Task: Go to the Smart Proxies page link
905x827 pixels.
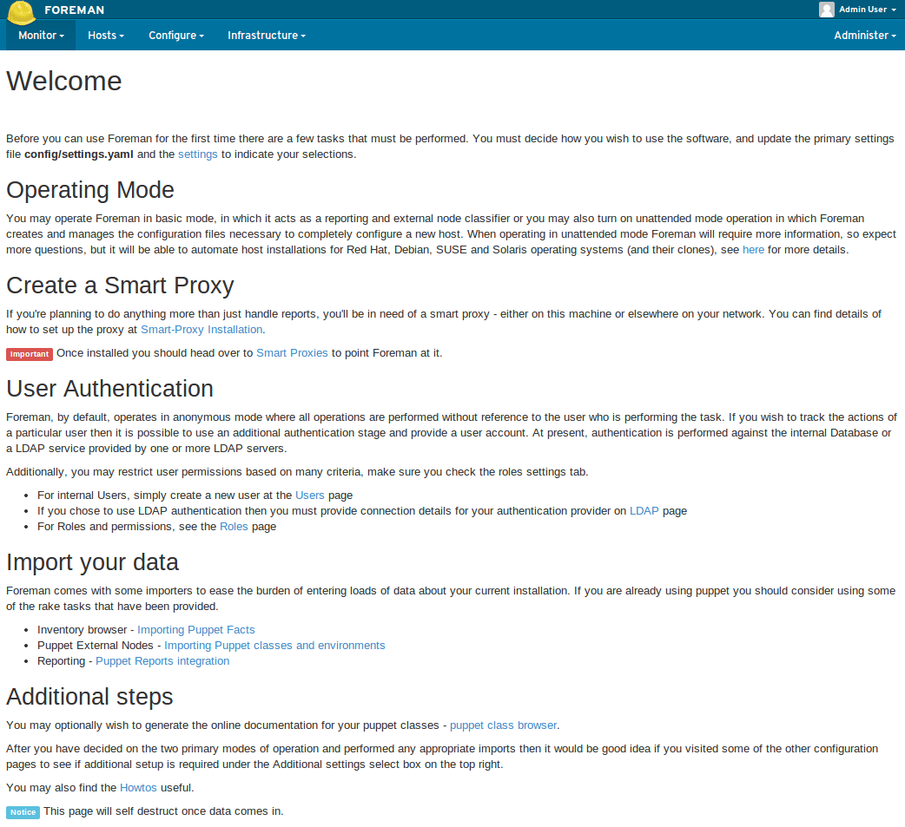Action: click(292, 353)
